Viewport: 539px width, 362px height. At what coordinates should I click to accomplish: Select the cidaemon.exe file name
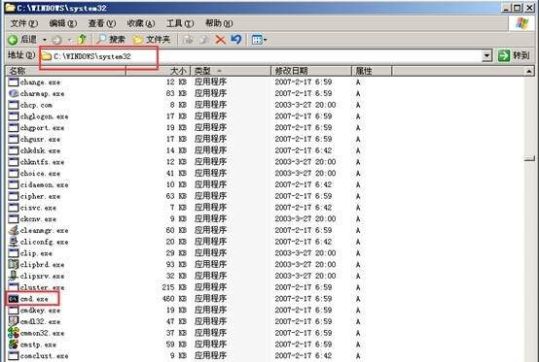pos(44,184)
